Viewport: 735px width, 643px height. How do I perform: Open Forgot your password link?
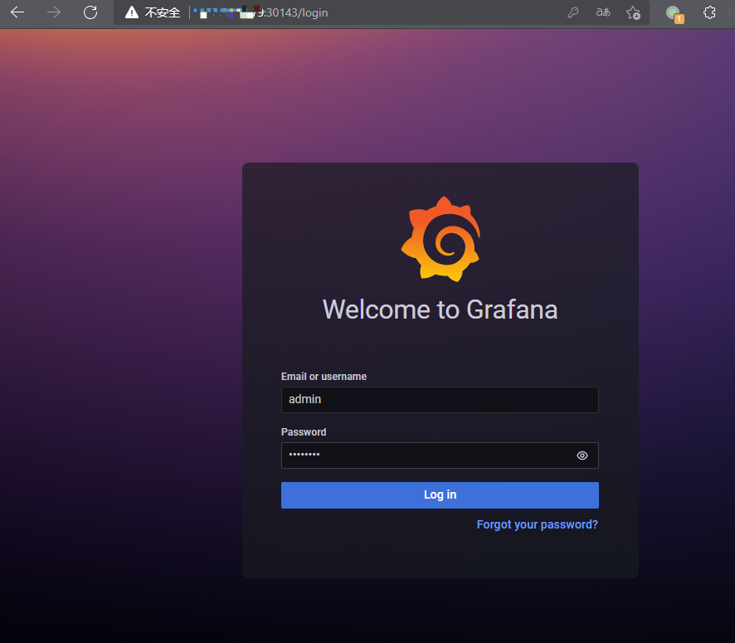click(x=538, y=524)
